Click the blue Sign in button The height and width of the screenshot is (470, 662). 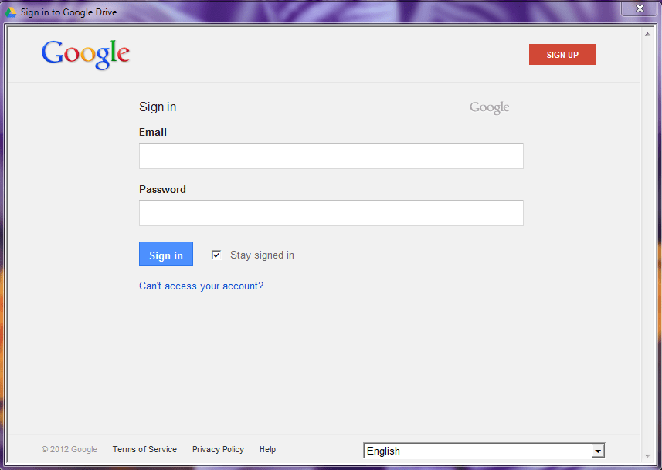click(x=166, y=254)
